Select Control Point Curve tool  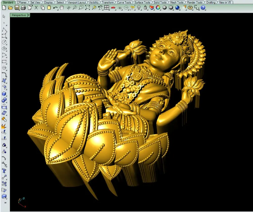point(4,36)
